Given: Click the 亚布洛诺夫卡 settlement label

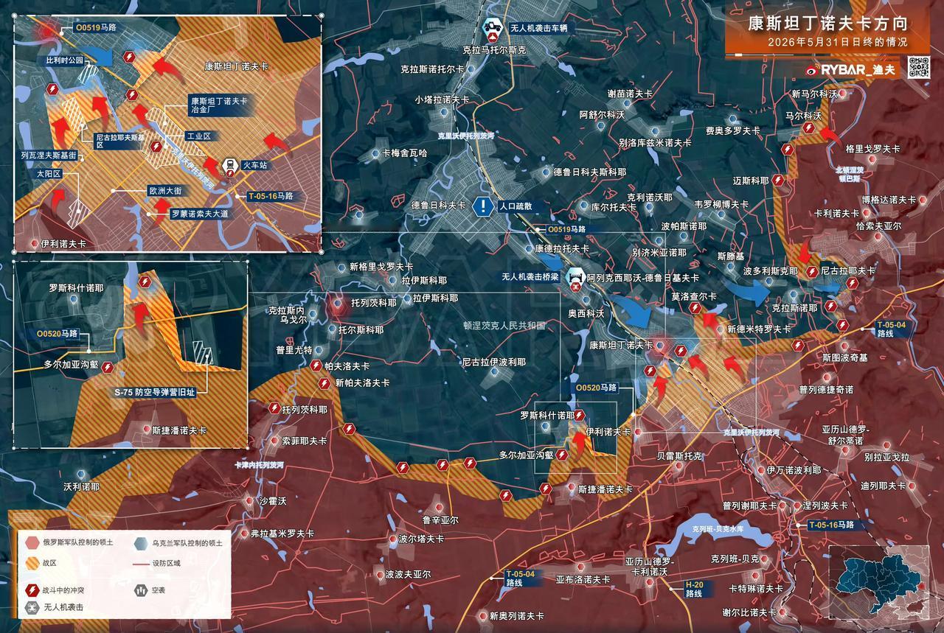Looking at the screenshot, I should point(583,580).
